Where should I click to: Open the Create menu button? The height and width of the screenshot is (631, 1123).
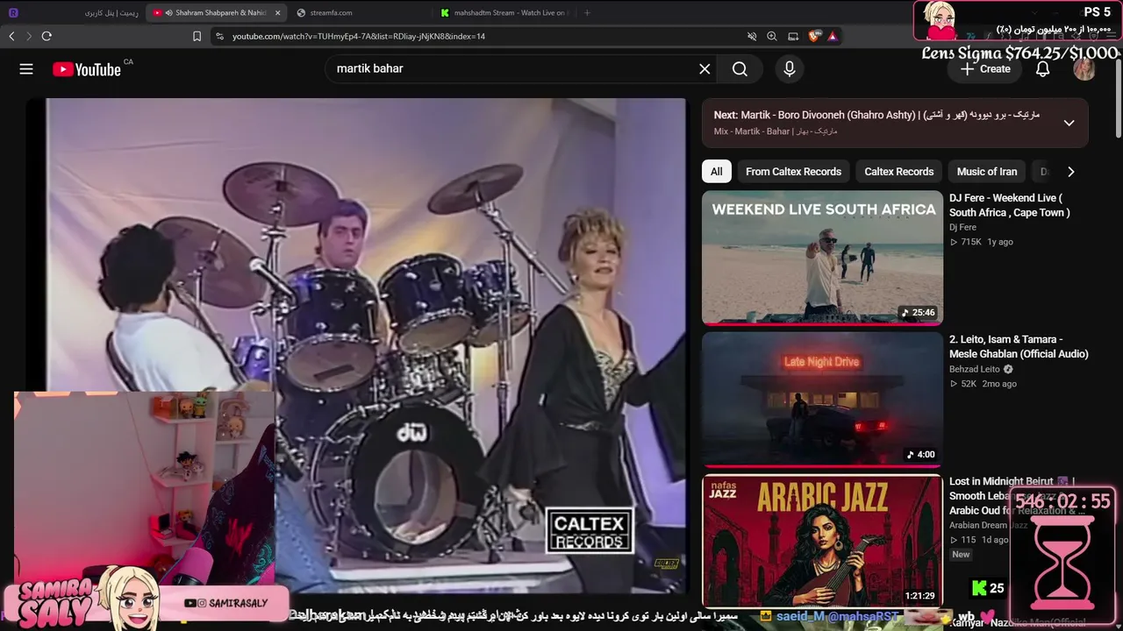(x=984, y=69)
